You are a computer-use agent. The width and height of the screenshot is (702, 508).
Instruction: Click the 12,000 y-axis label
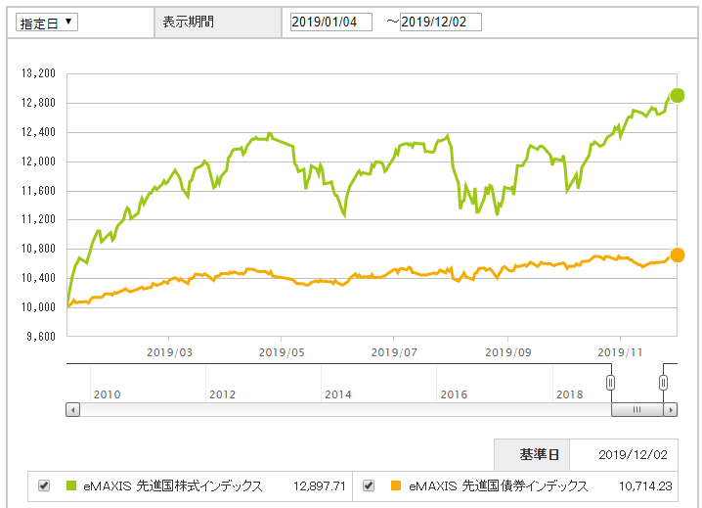pos(38,161)
